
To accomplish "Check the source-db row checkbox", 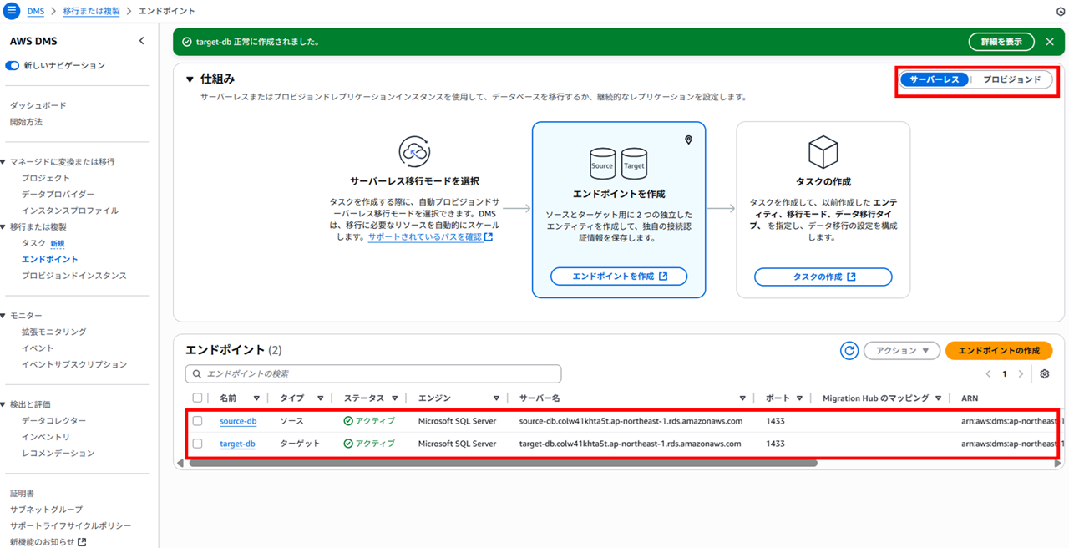I will pos(198,421).
